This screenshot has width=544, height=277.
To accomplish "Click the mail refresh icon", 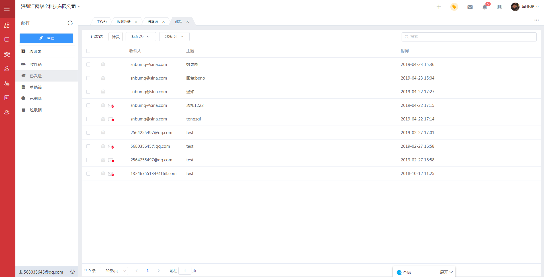I will pyautogui.click(x=70, y=23).
